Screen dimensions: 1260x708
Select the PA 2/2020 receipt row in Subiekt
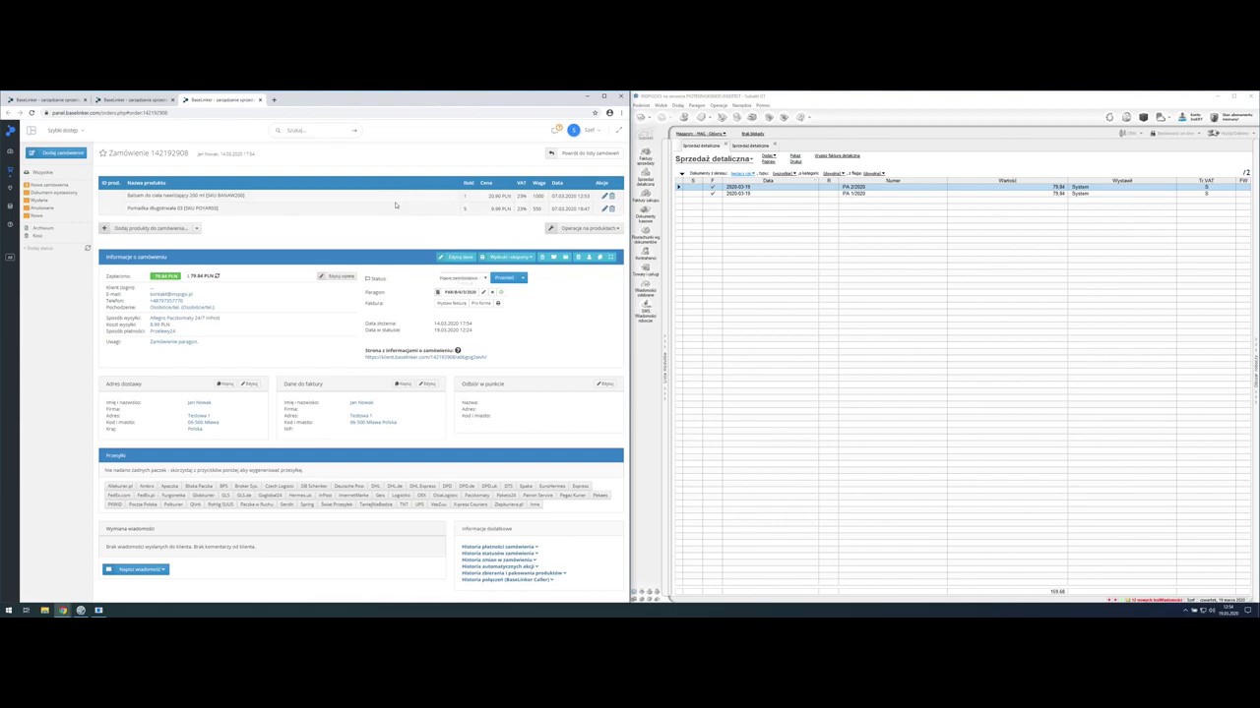(962, 187)
